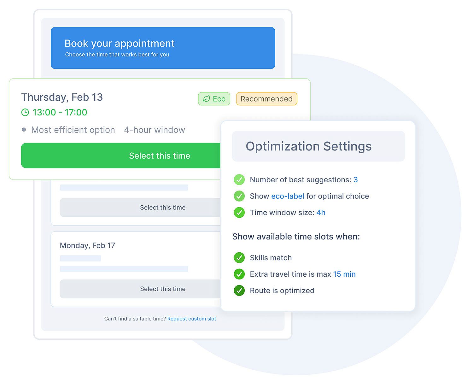Disable the Route is optimized checkmark

[x=239, y=291]
